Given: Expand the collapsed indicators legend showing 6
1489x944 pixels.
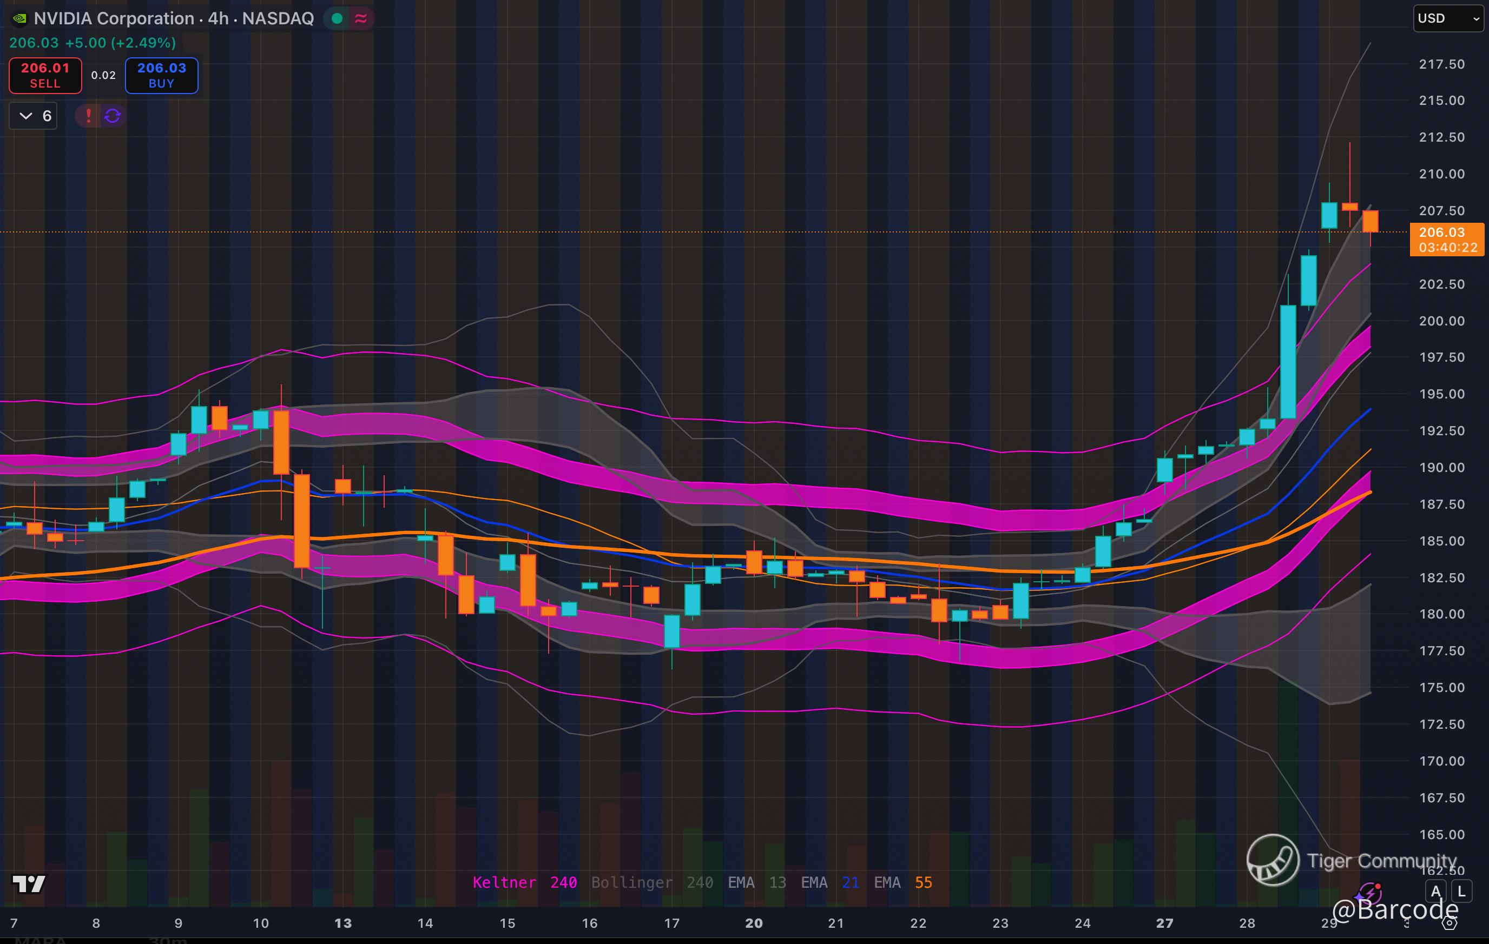Looking at the screenshot, I should 34,116.
